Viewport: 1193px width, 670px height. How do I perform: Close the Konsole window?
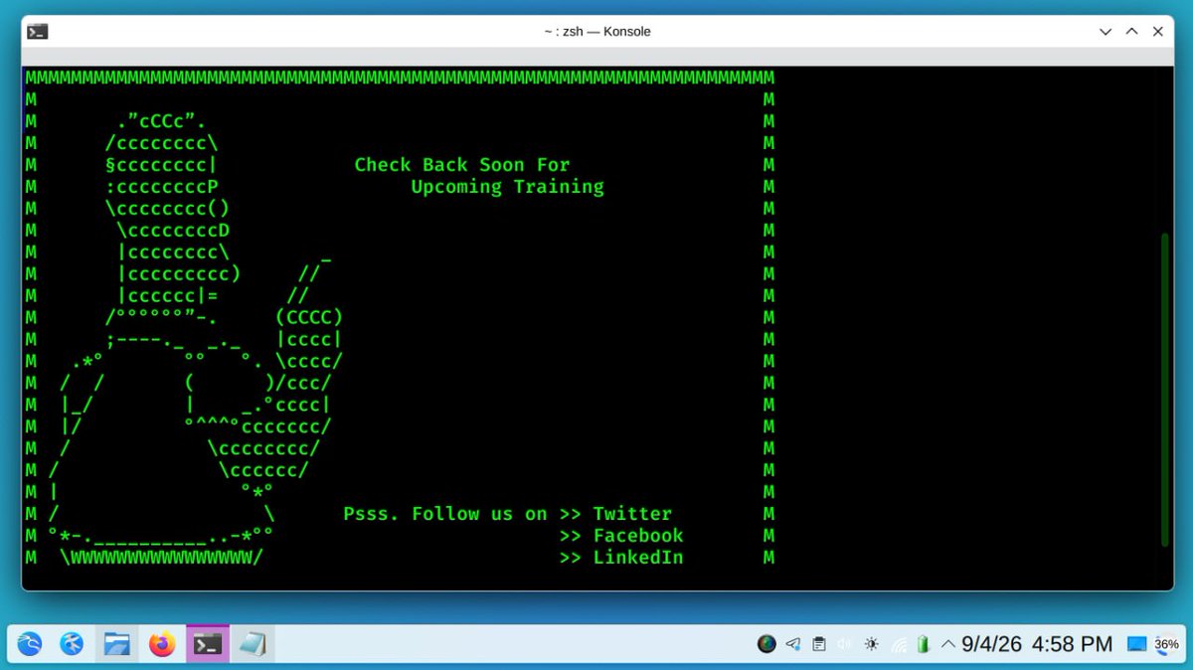1157,32
